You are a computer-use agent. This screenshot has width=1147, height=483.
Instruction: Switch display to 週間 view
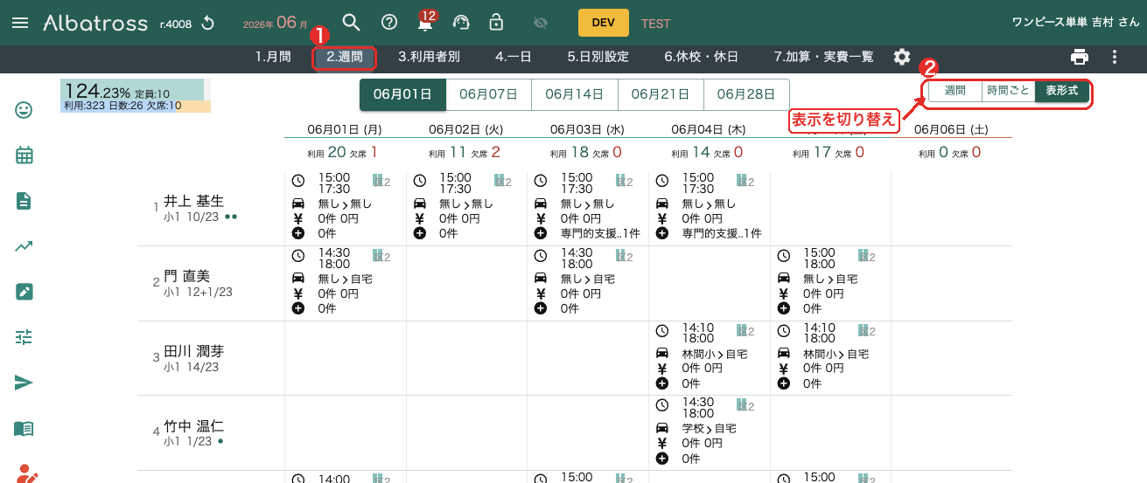click(x=955, y=91)
